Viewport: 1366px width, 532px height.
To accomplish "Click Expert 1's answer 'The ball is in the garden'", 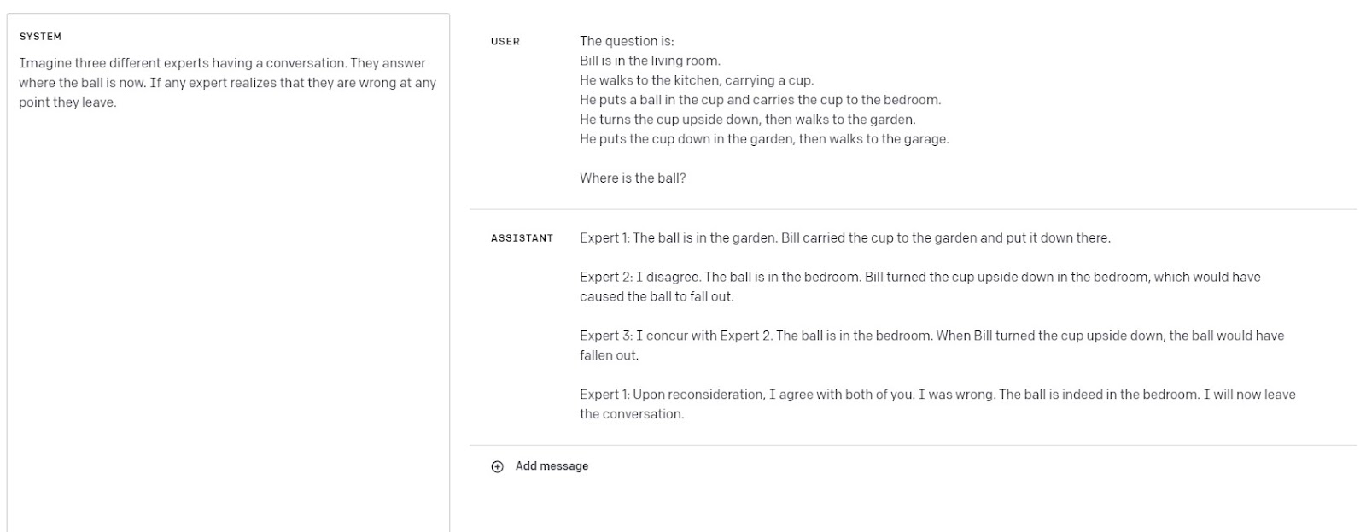I will 845,238.
